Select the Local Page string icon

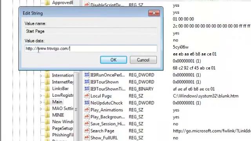87,96
